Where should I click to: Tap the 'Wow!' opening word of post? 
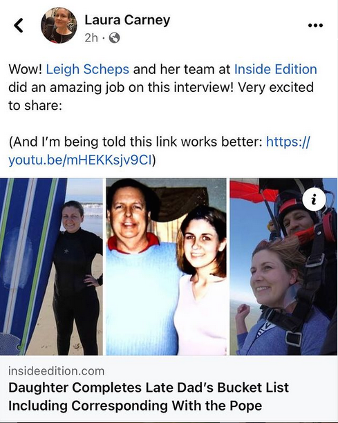point(26,69)
